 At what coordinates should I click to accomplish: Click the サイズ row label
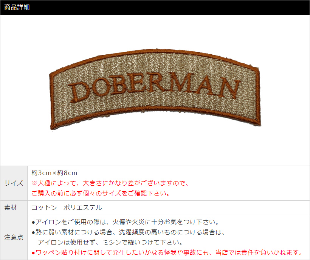point(14,183)
